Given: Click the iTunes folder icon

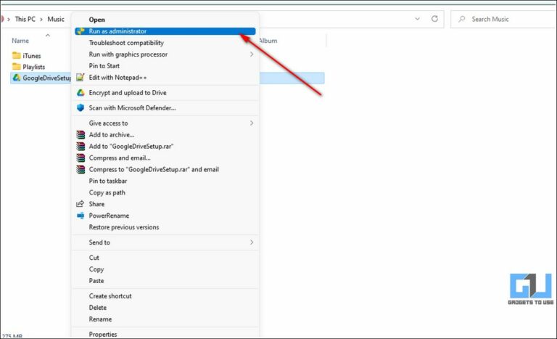Looking at the screenshot, I should [17, 55].
